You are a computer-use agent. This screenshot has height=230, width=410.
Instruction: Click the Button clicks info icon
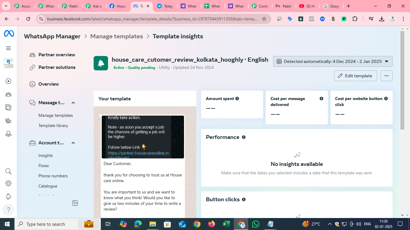pyautogui.click(x=244, y=199)
